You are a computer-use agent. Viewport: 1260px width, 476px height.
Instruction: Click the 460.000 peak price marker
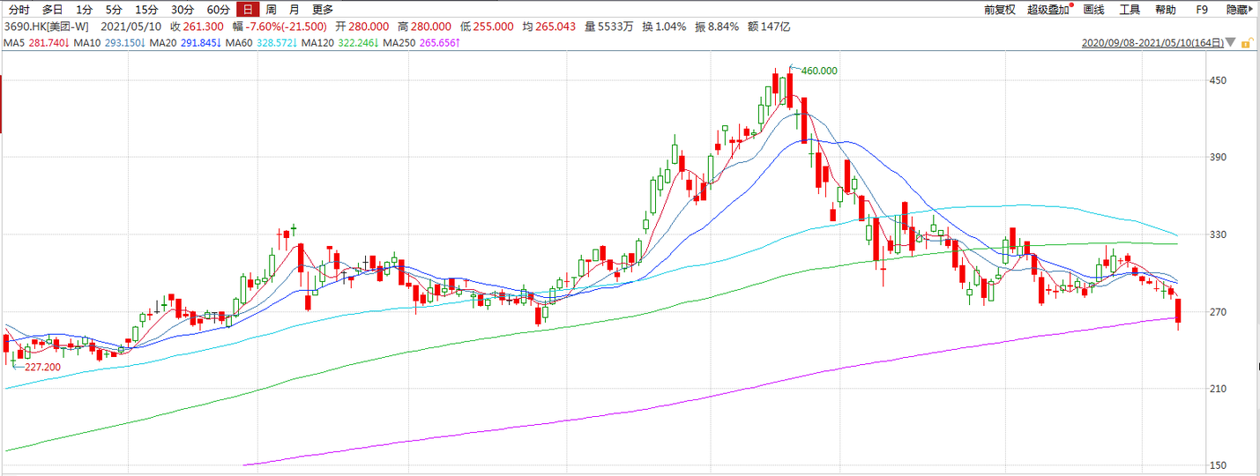coord(819,71)
